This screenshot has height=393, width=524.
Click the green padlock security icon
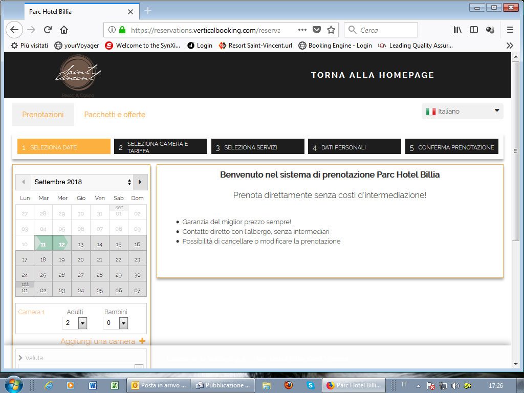pyautogui.click(x=122, y=30)
